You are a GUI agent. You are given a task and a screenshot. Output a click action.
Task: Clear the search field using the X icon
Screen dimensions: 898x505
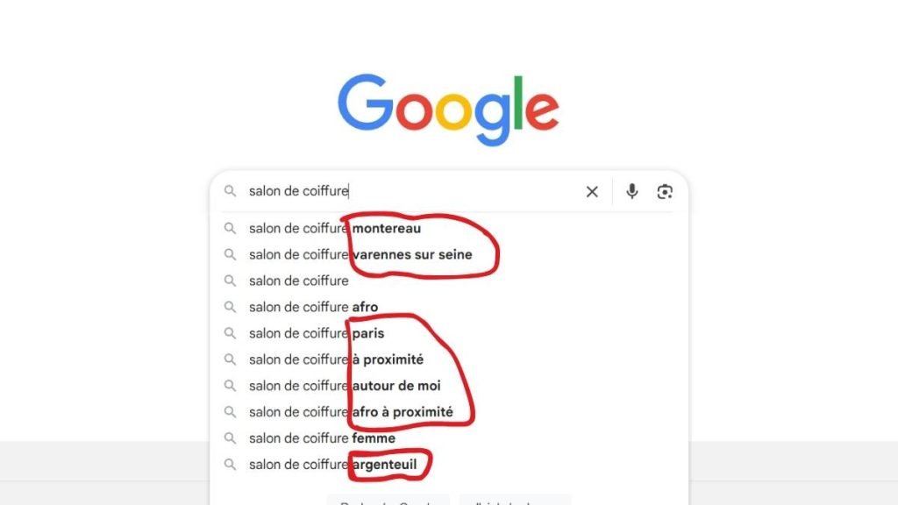592,191
